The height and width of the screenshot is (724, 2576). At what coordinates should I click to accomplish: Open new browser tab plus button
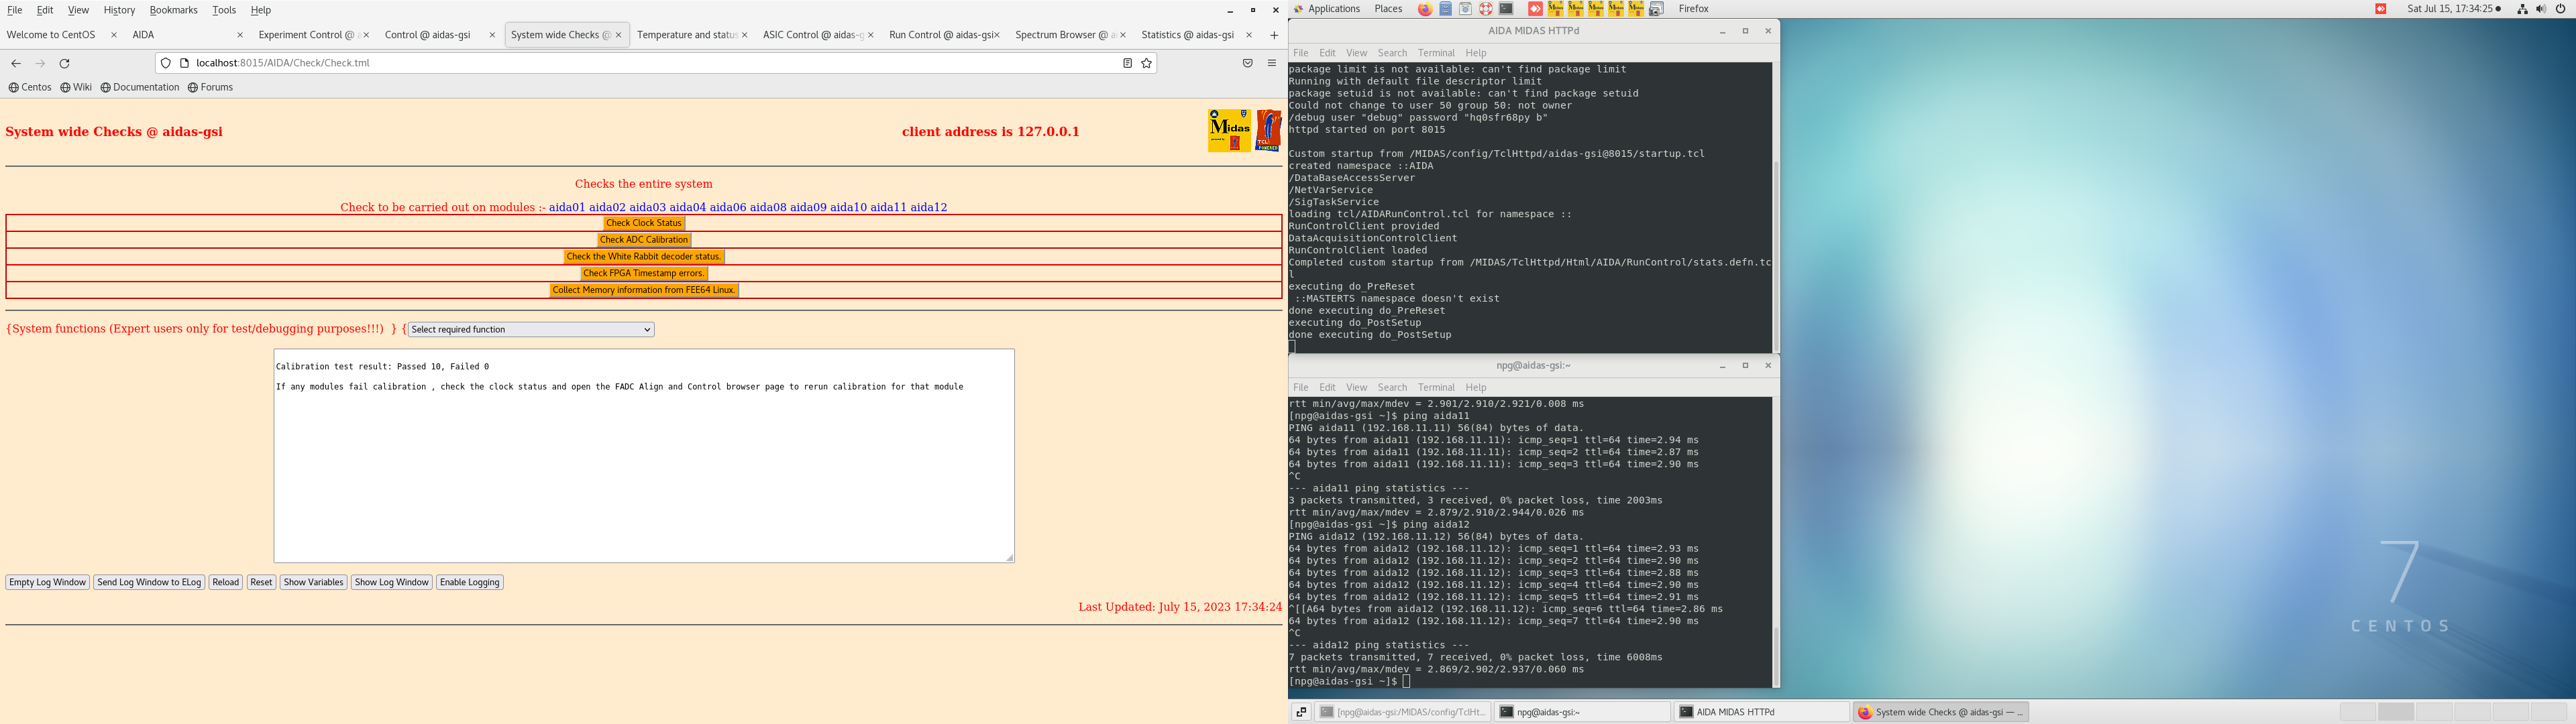point(1274,35)
